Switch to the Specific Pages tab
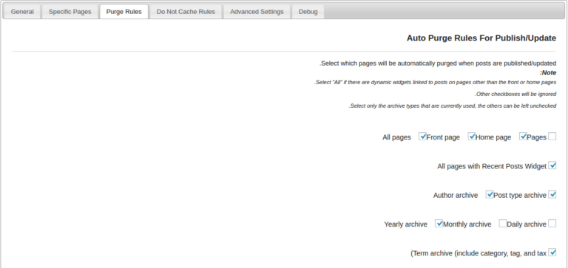568x268 pixels. pyautogui.click(x=70, y=12)
